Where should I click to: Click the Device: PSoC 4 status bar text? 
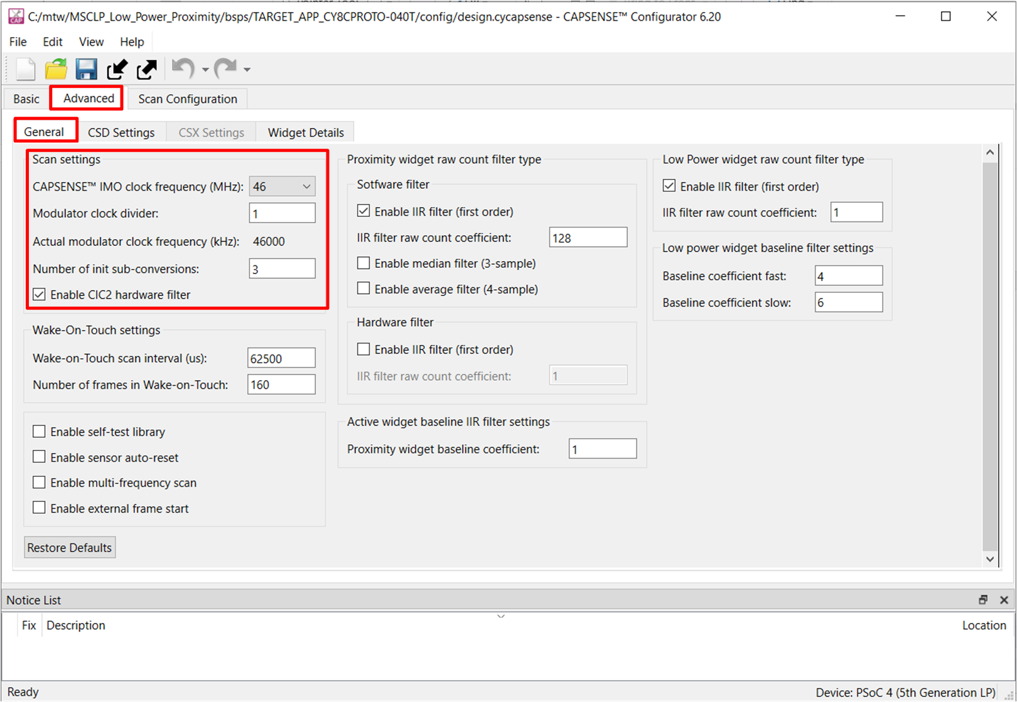click(905, 692)
